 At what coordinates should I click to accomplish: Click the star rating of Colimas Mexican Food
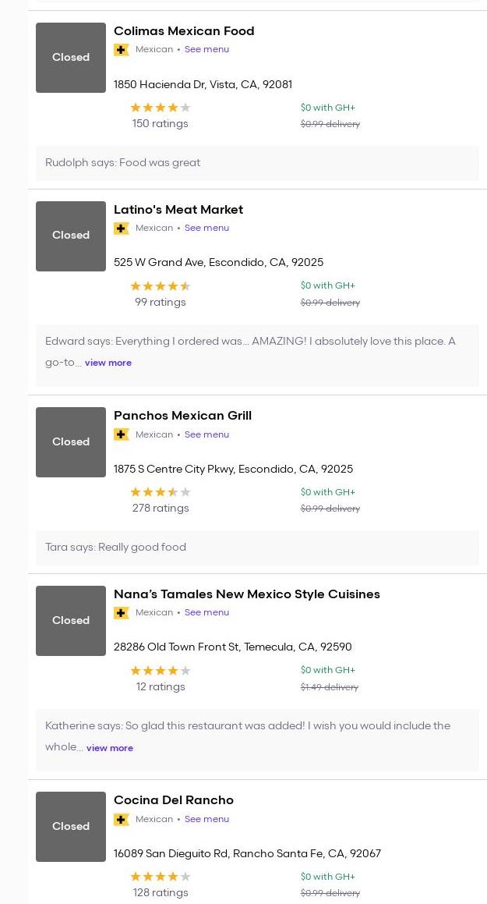click(x=161, y=108)
